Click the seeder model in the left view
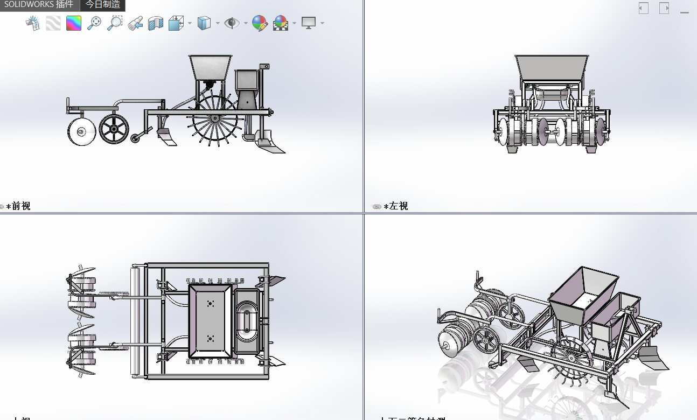The width and height of the screenshot is (697, 420). click(552, 104)
